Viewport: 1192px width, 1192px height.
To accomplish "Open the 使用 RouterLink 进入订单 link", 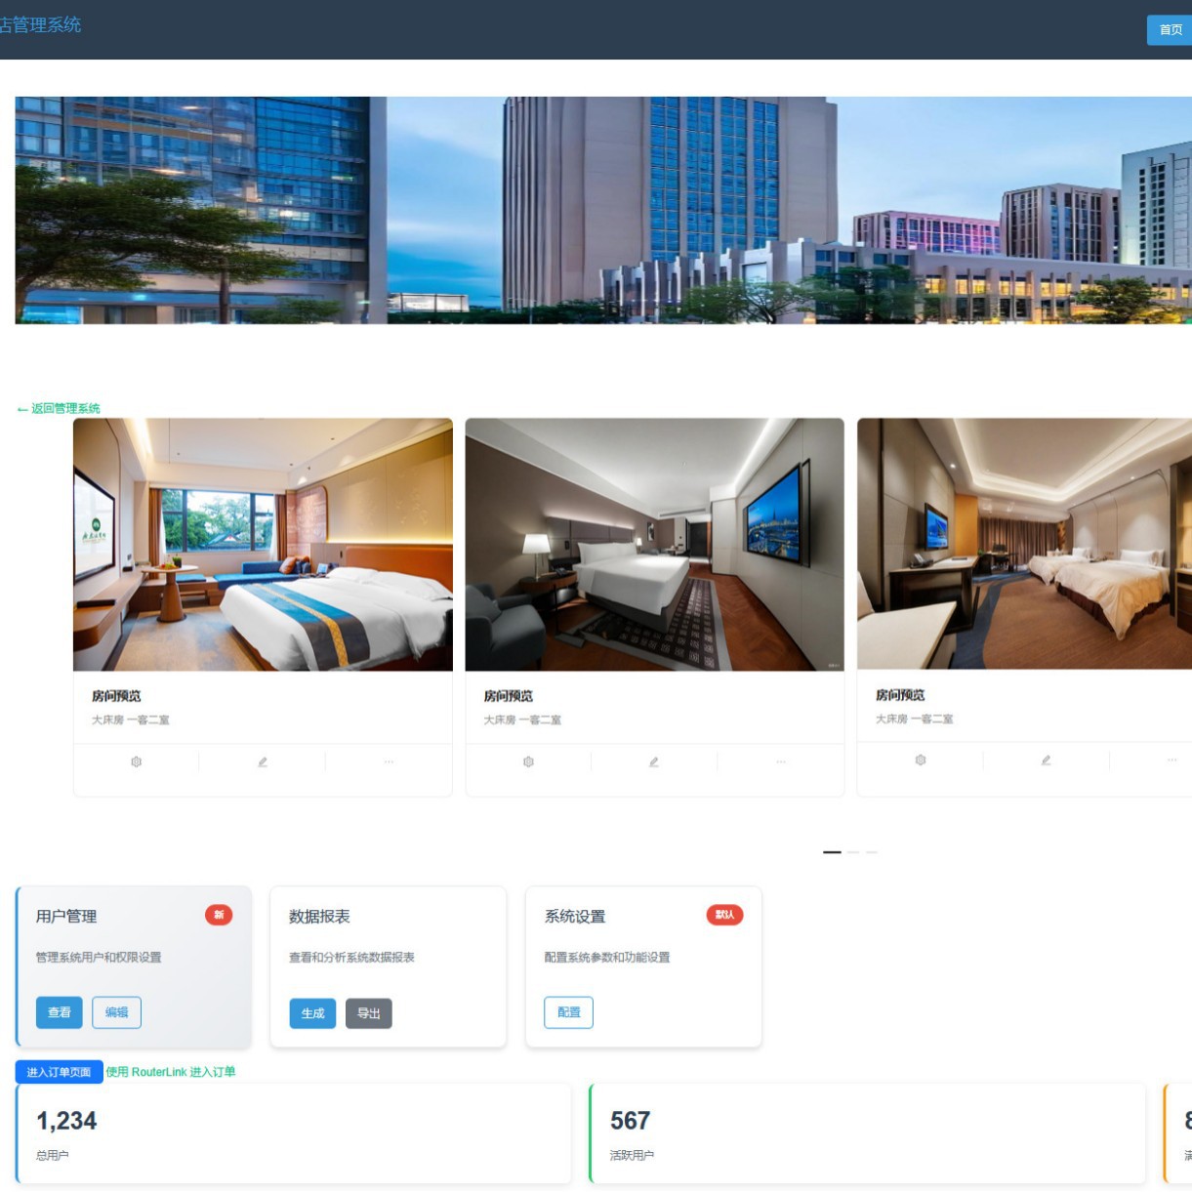I will point(172,1071).
